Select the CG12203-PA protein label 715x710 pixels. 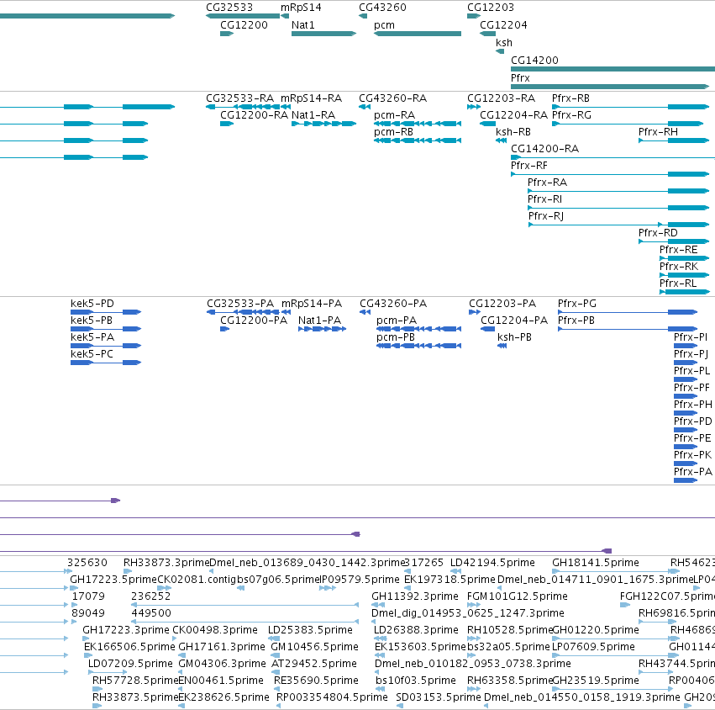502,304
